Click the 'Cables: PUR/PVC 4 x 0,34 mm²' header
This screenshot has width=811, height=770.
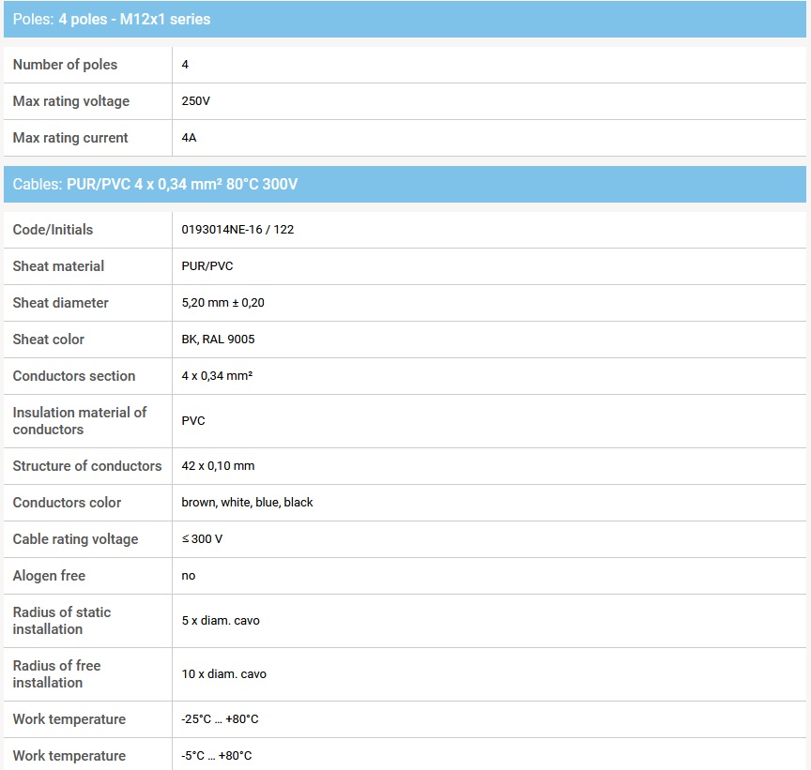[x=155, y=184]
